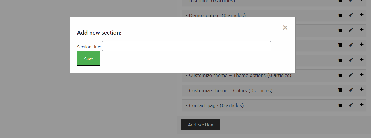Select Customize theme – Theme options row
The height and width of the screenshot is (138, 371).
pos(240,75)
